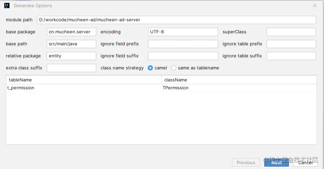324x169 pixels.
Task: Click the base package field
Action: [x=71, y=32]
